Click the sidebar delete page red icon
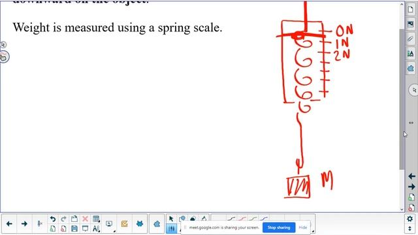 tap(411, 208)
